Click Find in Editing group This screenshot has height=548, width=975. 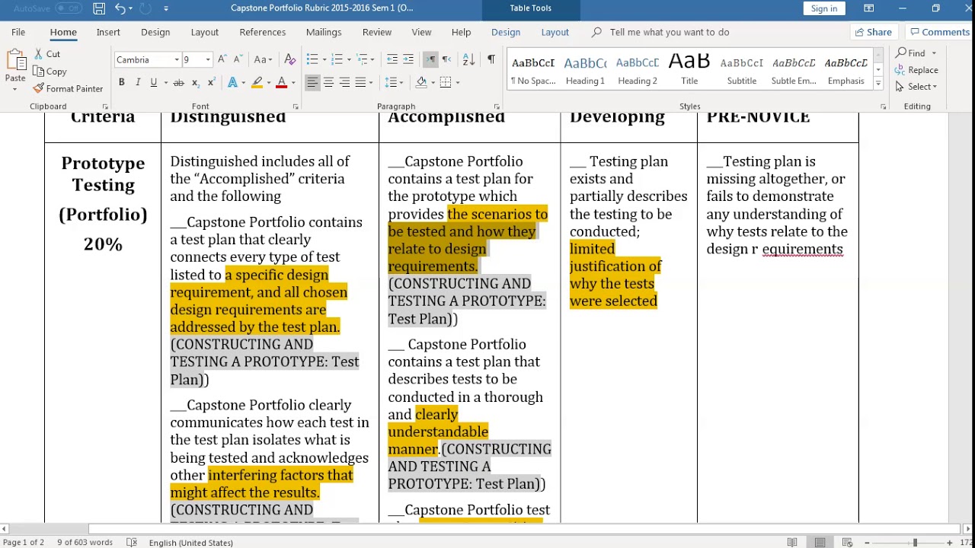[912, 53]
